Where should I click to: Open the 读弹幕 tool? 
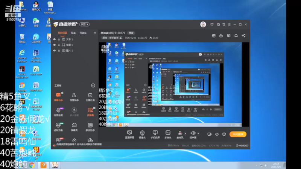[90, 112]
